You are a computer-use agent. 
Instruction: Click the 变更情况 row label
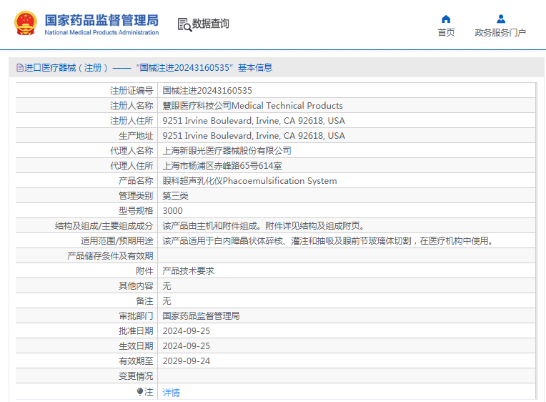[x=136, y=376]
